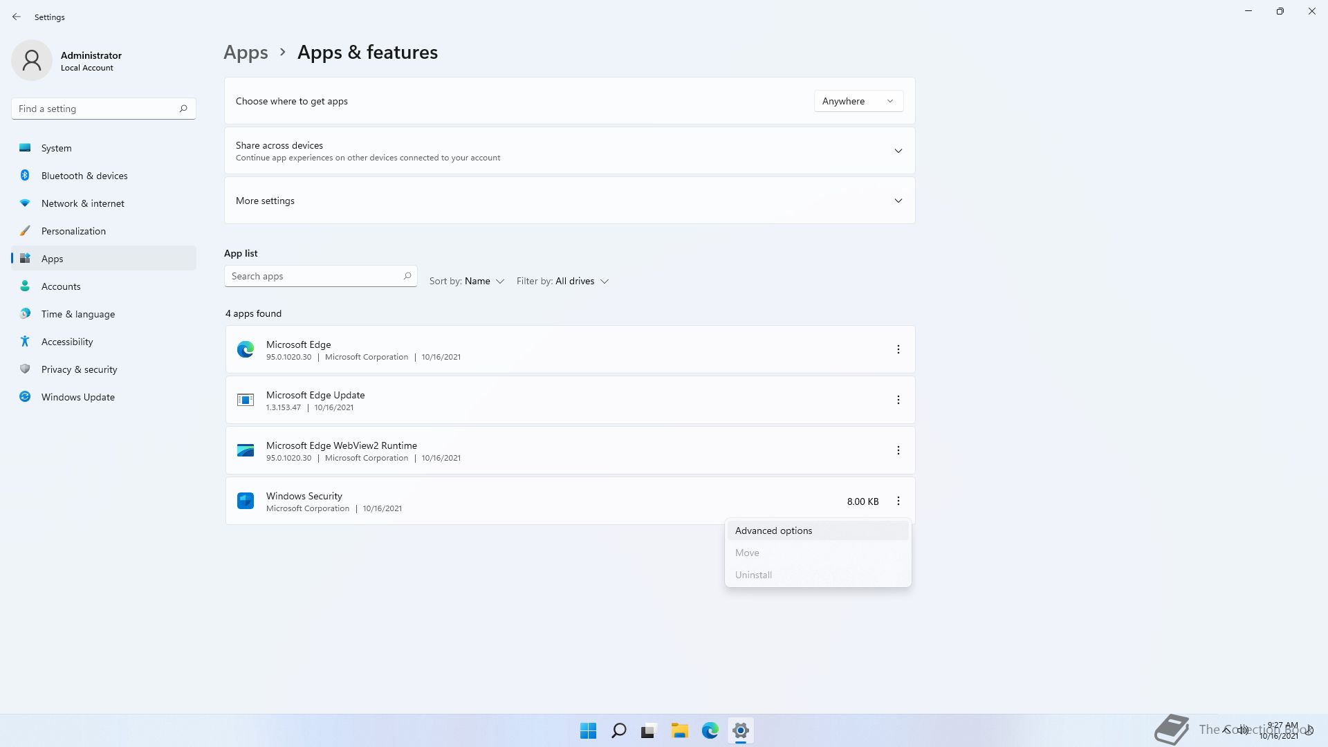
Task: Open Windows Update settings
Action: click(x=104, y=397)
